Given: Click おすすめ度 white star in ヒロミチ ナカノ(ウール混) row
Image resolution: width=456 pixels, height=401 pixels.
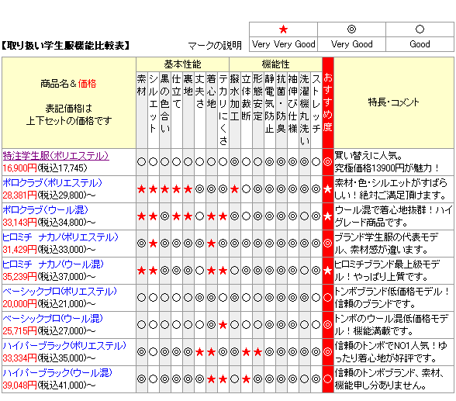Looking at the screenshot, I should tap(328, 271).
